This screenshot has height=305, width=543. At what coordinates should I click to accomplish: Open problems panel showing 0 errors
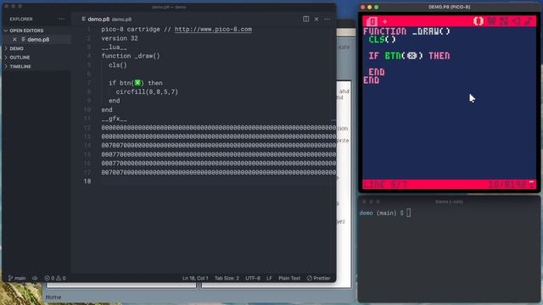pyautogui.click(x=54, y=278)
